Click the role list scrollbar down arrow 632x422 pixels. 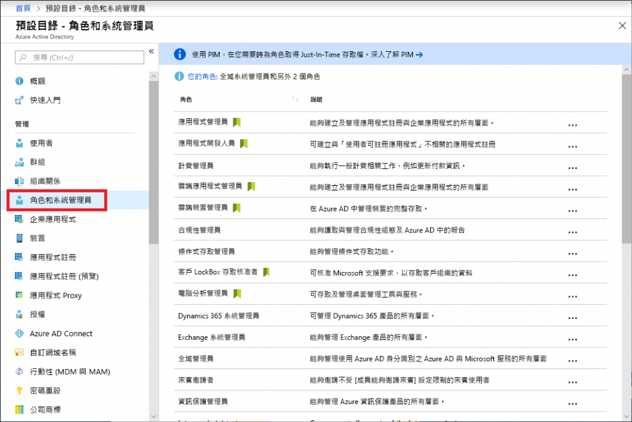click(x=626, y=416)
